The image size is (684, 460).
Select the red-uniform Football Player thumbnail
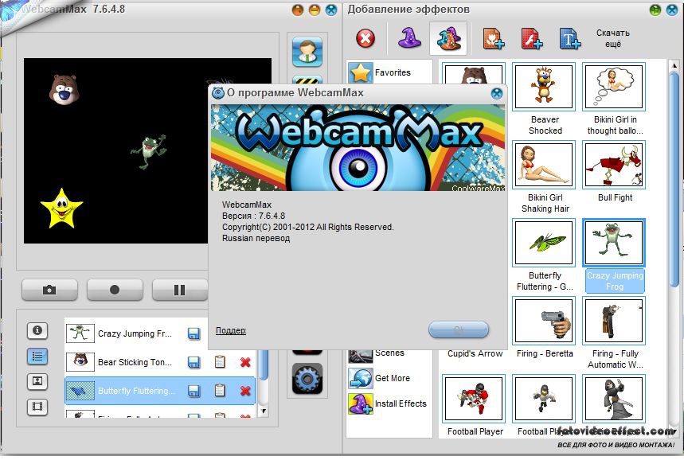(474, 399)
